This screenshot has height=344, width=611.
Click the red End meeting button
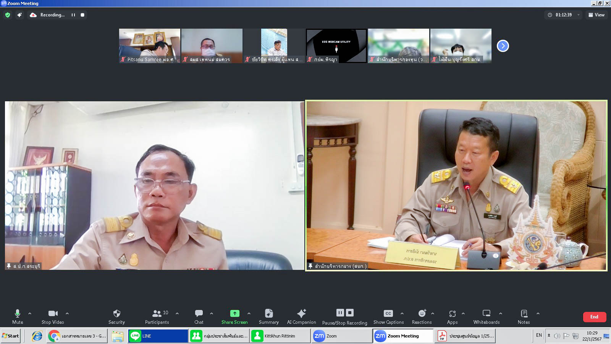pos(594,317)
